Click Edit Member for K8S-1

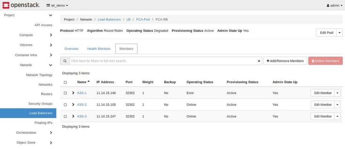click(x=323, y=93)
